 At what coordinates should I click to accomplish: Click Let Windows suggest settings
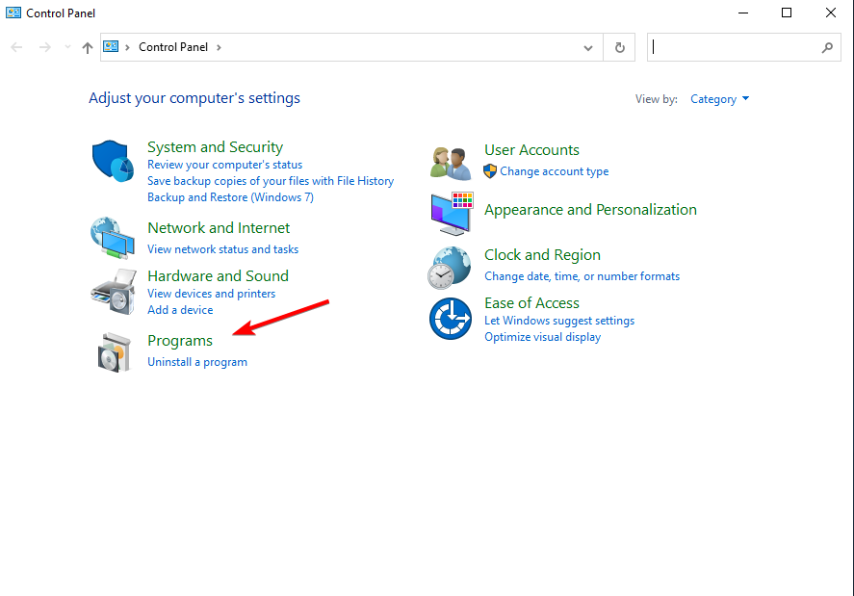559,321
